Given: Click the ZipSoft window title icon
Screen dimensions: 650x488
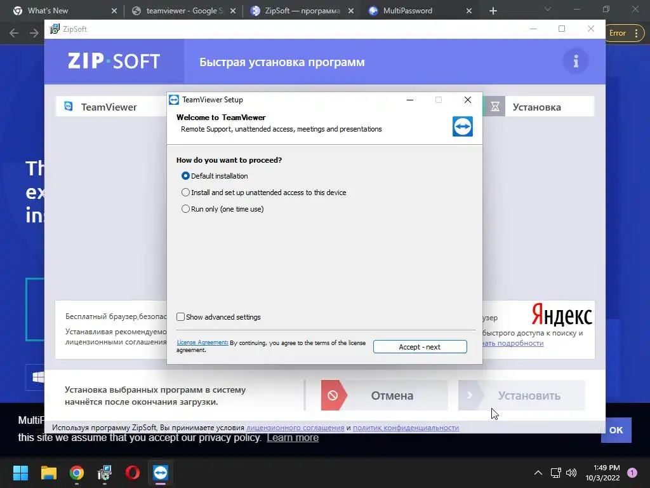Looking at the screenshot, I should (55, 29).
